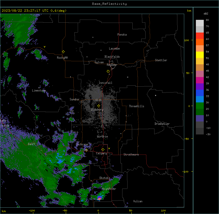The height and width of the screenshot is (214, 219).
Task: Click the Airdrie city label
Action: (x=102, y=136)
